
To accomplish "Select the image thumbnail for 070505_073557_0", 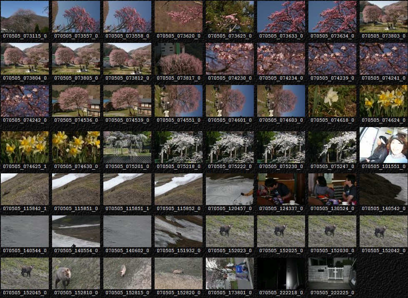I will click(76, 16).
